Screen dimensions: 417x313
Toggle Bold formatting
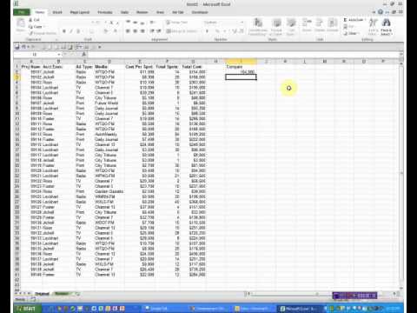pyautogui.click(x=64, y=31)
